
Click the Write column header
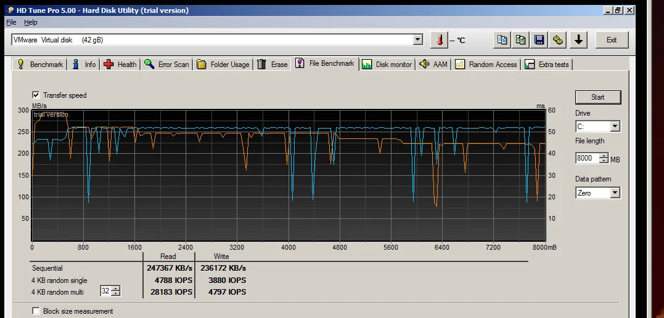click(221, 256)
